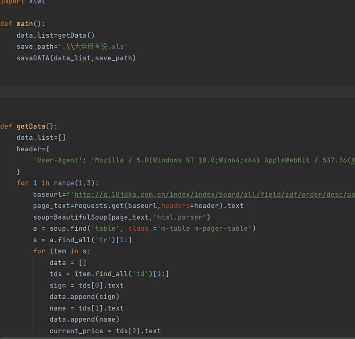The height and width of the screenshot is (339, 355).
Task: Click the 'for item in s:' line
Action: [x=62, y=251]
